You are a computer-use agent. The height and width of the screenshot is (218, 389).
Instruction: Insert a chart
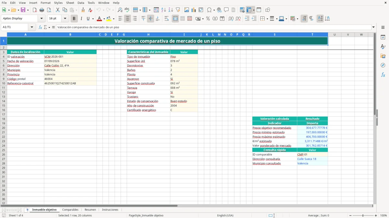194,10
